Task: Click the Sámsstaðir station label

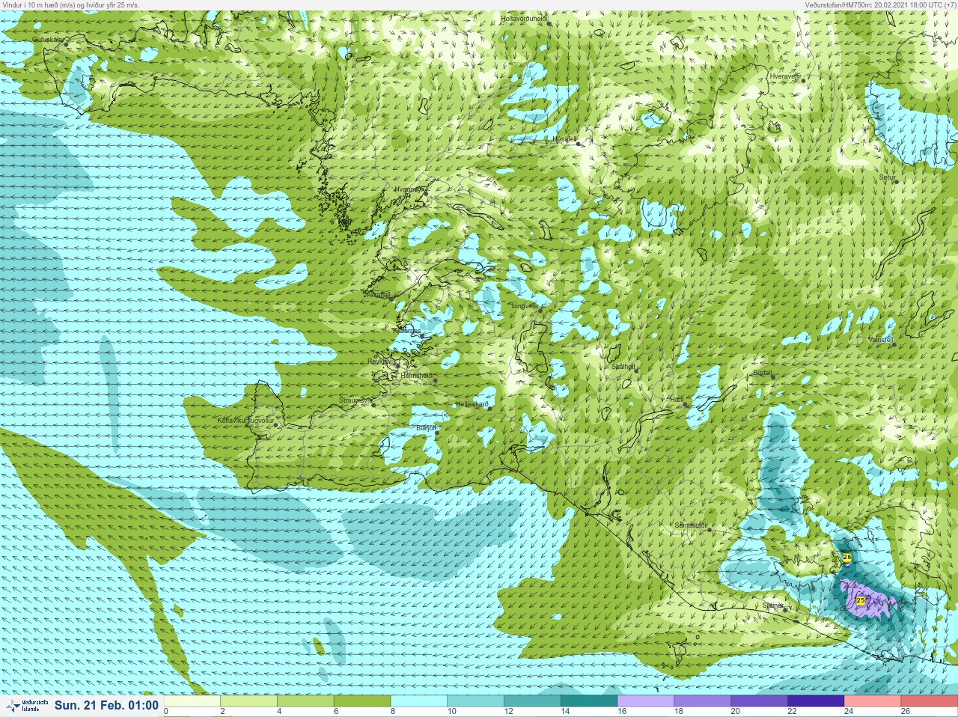Action: (x=692, y=525)
